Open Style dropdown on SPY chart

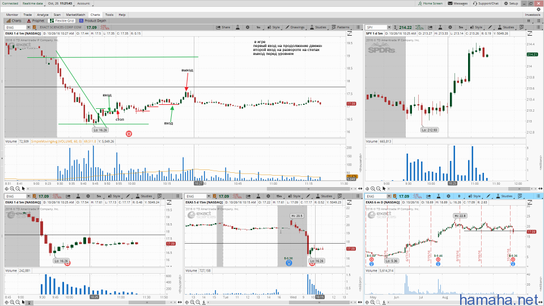pyautogui.click(x=476, y=27)
